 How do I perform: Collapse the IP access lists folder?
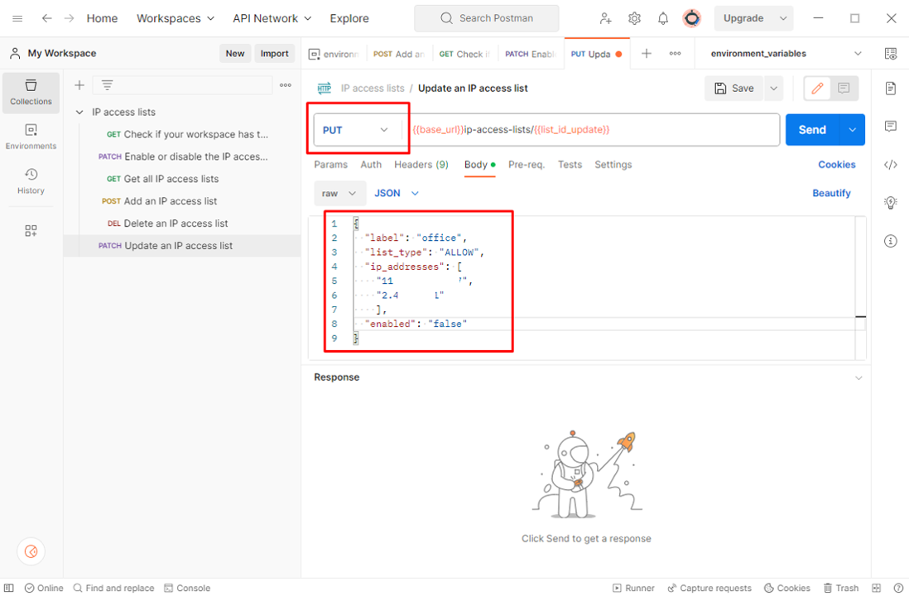pos(79,112)
